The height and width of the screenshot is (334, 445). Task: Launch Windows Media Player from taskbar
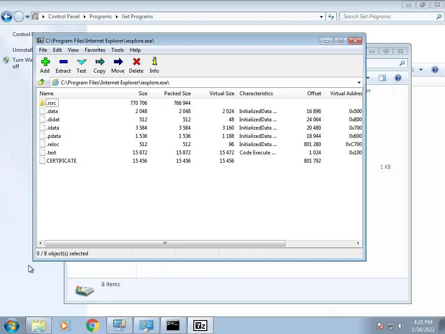[65, 325]
